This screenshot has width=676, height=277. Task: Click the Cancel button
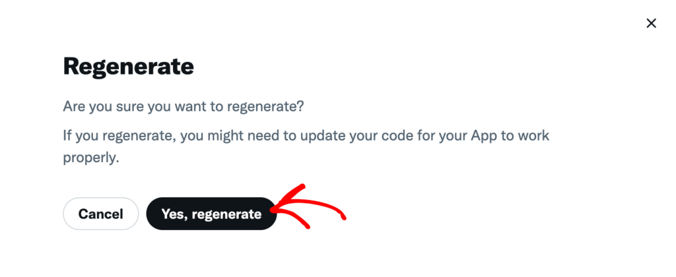(101, 214)
